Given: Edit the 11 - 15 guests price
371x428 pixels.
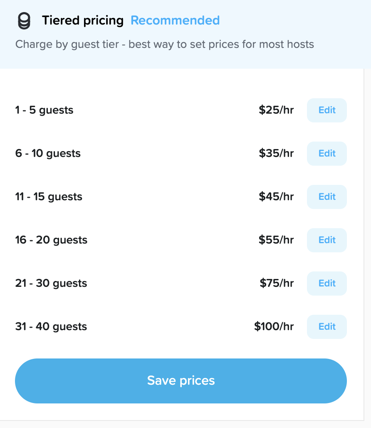Looking at the screenshot, I should click(326, 197).
